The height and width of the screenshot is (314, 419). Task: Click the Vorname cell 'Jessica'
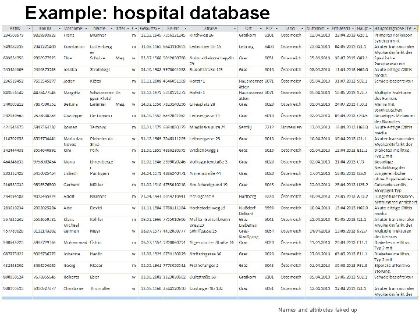[70, 70]
